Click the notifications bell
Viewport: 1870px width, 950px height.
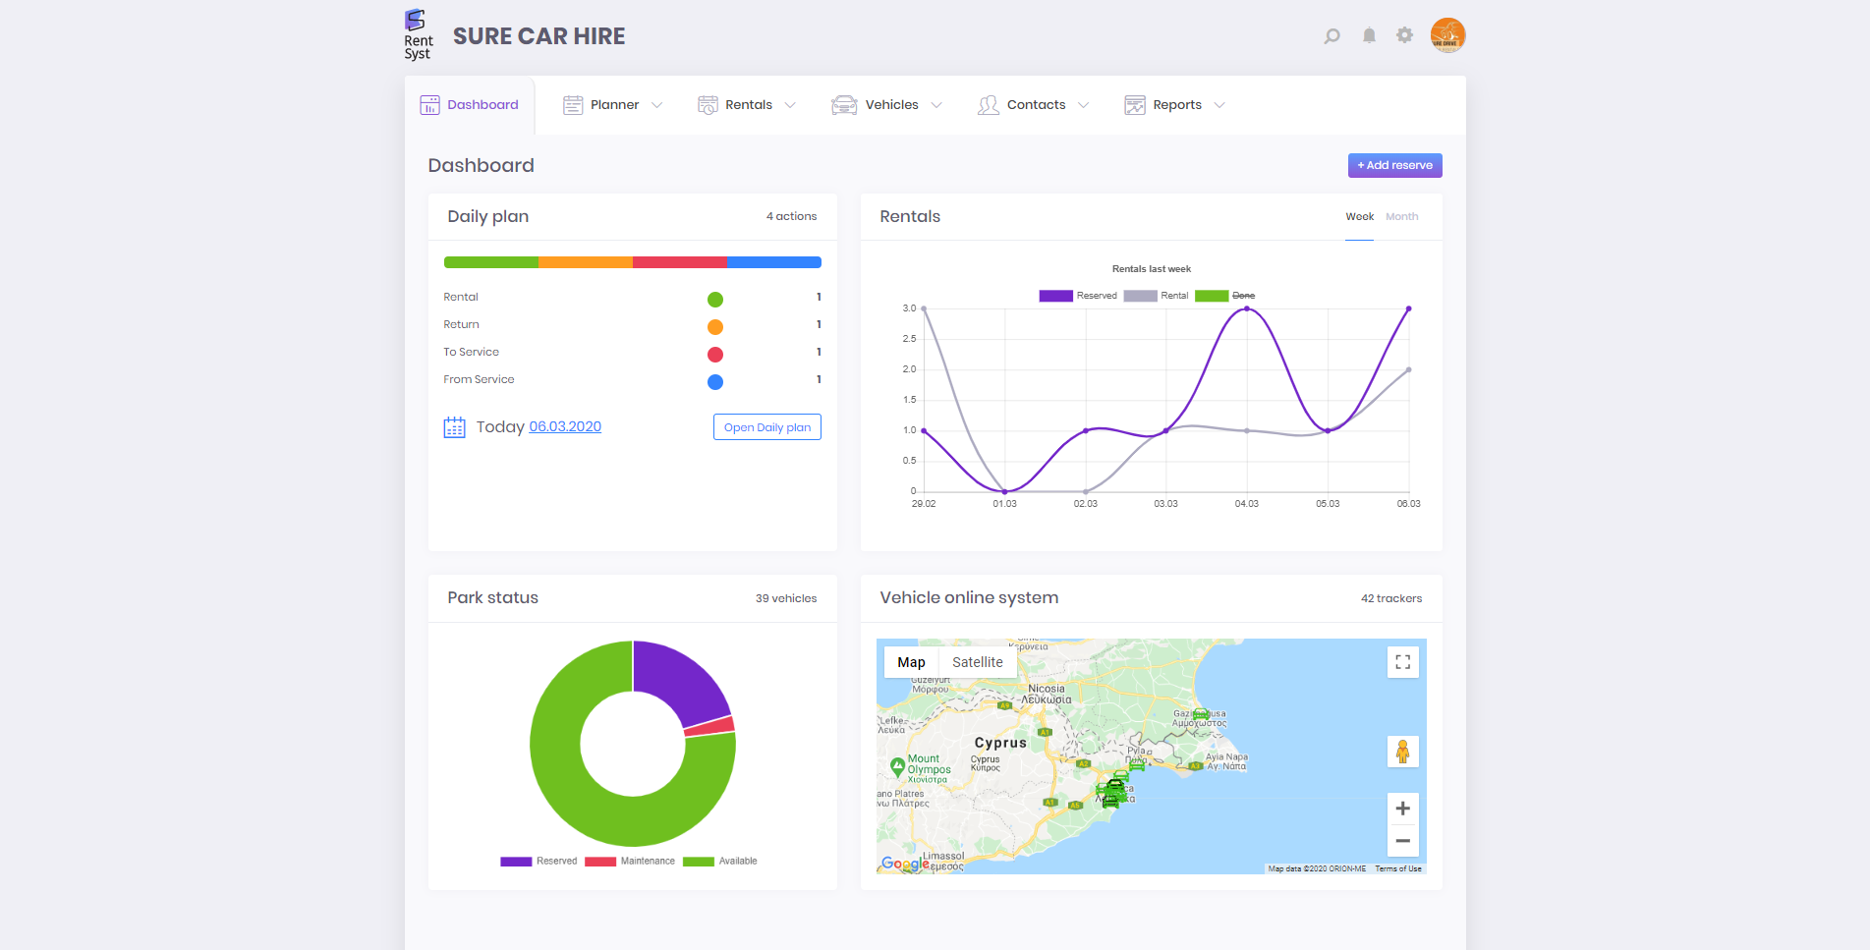(x=1368, y=35)
